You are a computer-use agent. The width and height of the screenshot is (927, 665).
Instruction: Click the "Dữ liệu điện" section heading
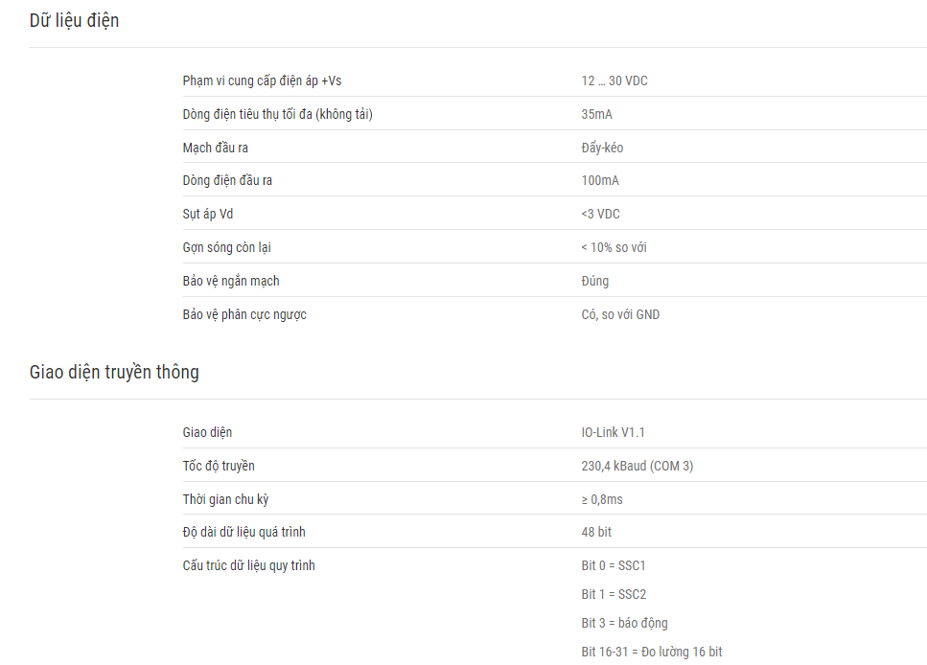[74, 21]
